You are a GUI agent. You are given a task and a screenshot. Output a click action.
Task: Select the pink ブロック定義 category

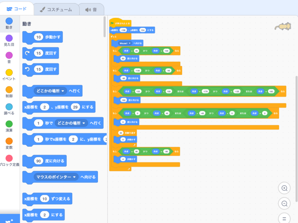pyautogui.click(x=9, y=158)
